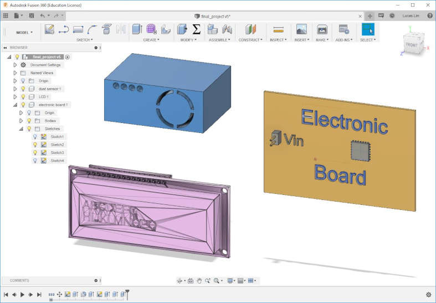The width and height of the screenshot is (436, 303).
Task: Activate the Measure tool
Action: point(278,29)
